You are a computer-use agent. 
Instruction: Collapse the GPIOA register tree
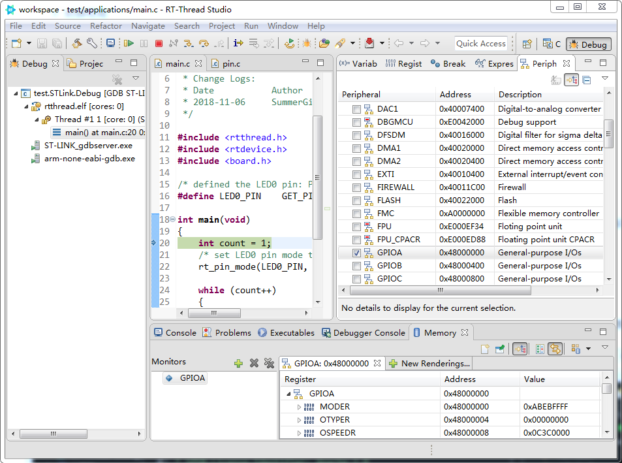point(288,394)
